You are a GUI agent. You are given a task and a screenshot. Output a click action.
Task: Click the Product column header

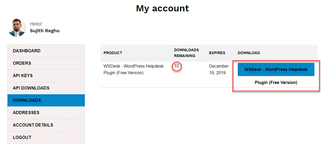(x=113, y=53)
